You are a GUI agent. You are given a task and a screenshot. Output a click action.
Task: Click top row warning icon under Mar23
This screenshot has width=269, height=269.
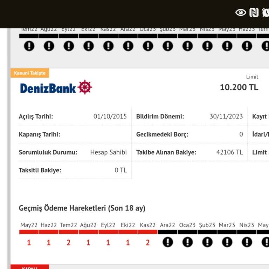pyautogui.click(x=187, y=46)
